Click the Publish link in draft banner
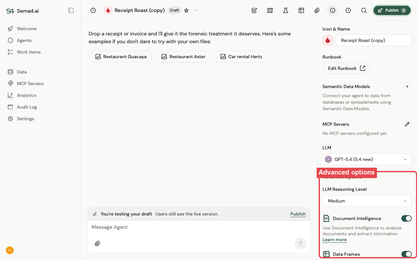 [x=298, y=214]
